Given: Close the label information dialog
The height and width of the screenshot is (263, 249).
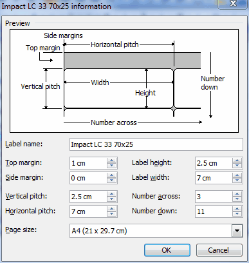Looking at the screenshot, I should 233,4.
